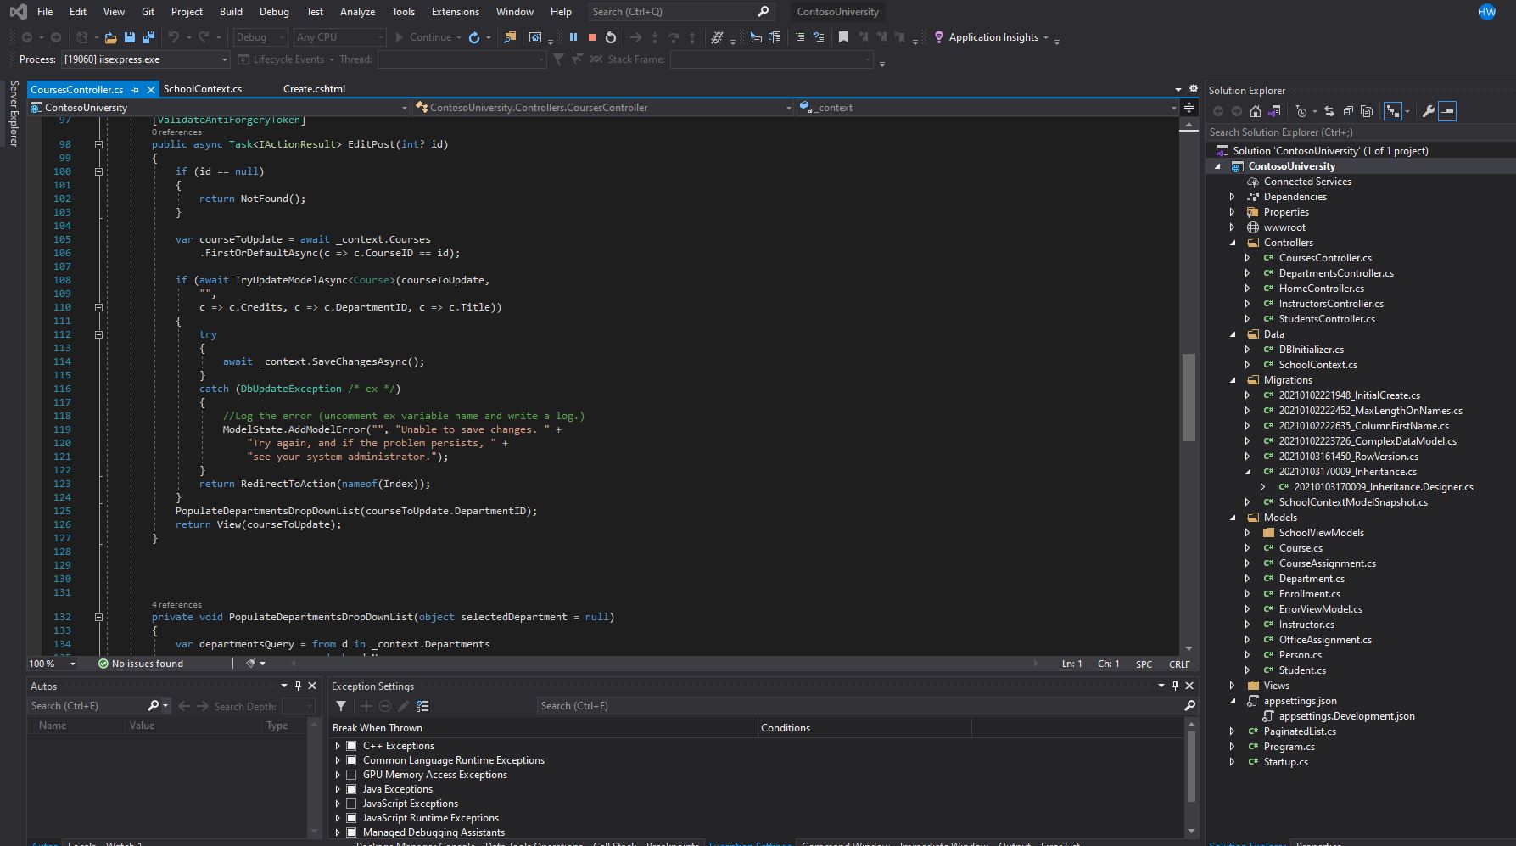Toggle the Java Exceptions checkbox
The height and width of the screenshot is (846, 1516).
pos(351,789)
